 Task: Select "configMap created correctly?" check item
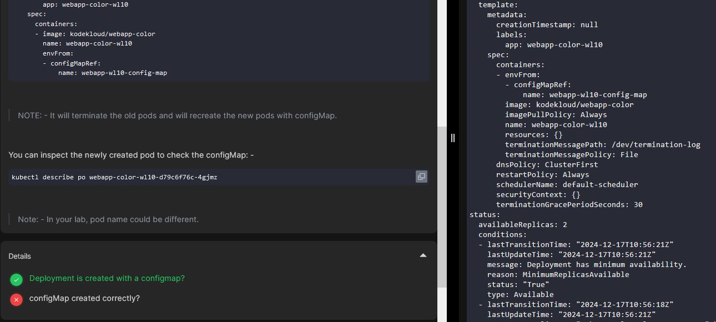coord(84,298)
